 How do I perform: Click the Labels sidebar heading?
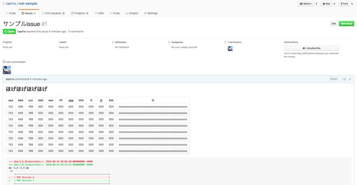63,42
